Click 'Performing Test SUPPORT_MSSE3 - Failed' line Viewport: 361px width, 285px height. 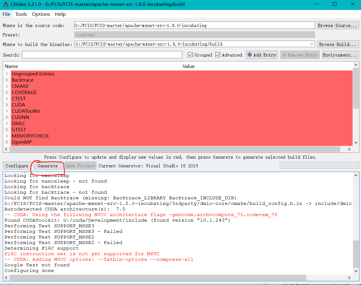pos(63,231)
